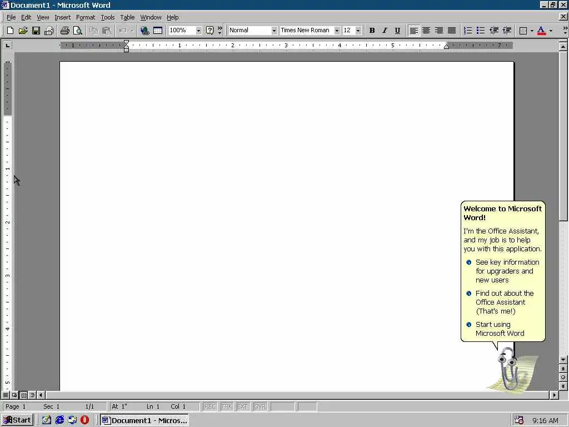
Task: Toggle TRK track changes in status bar
Action: [227, 406]
